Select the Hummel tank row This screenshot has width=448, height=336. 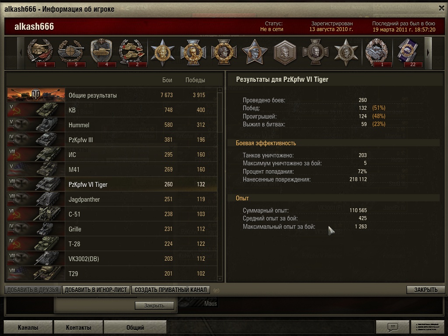112,125
